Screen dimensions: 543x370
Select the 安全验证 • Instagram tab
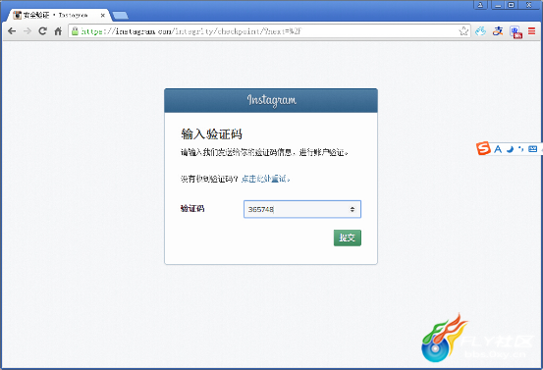tap(59, 15)
